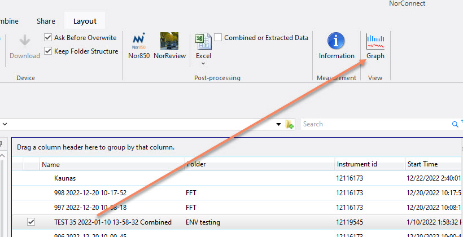Uncheck the TEST 35 measurement row checkbox
The image size is (463, 237).
(31, 222)
